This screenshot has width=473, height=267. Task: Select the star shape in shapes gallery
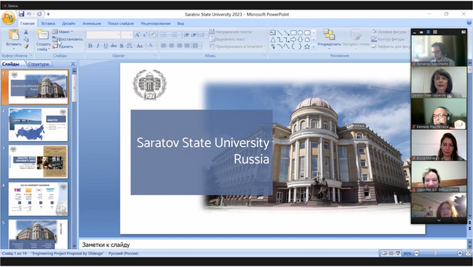coord(307,47)
